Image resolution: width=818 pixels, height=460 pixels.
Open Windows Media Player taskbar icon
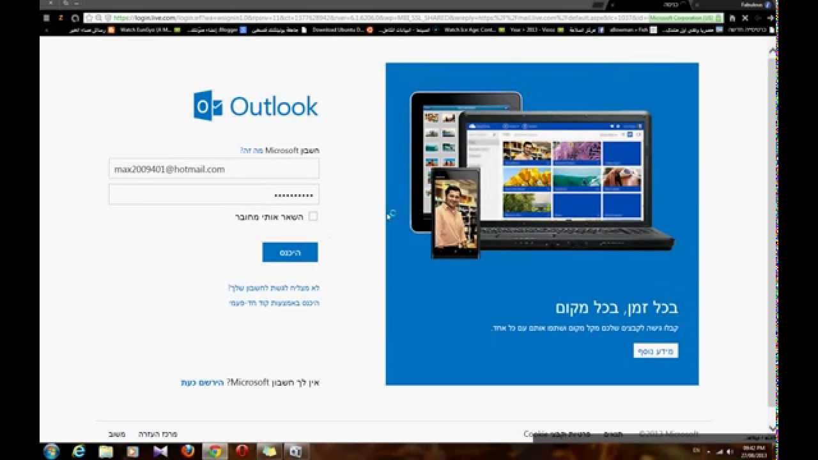point(132,451)
